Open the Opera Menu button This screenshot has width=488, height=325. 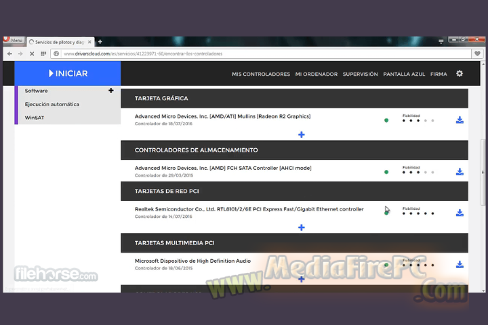14,40
